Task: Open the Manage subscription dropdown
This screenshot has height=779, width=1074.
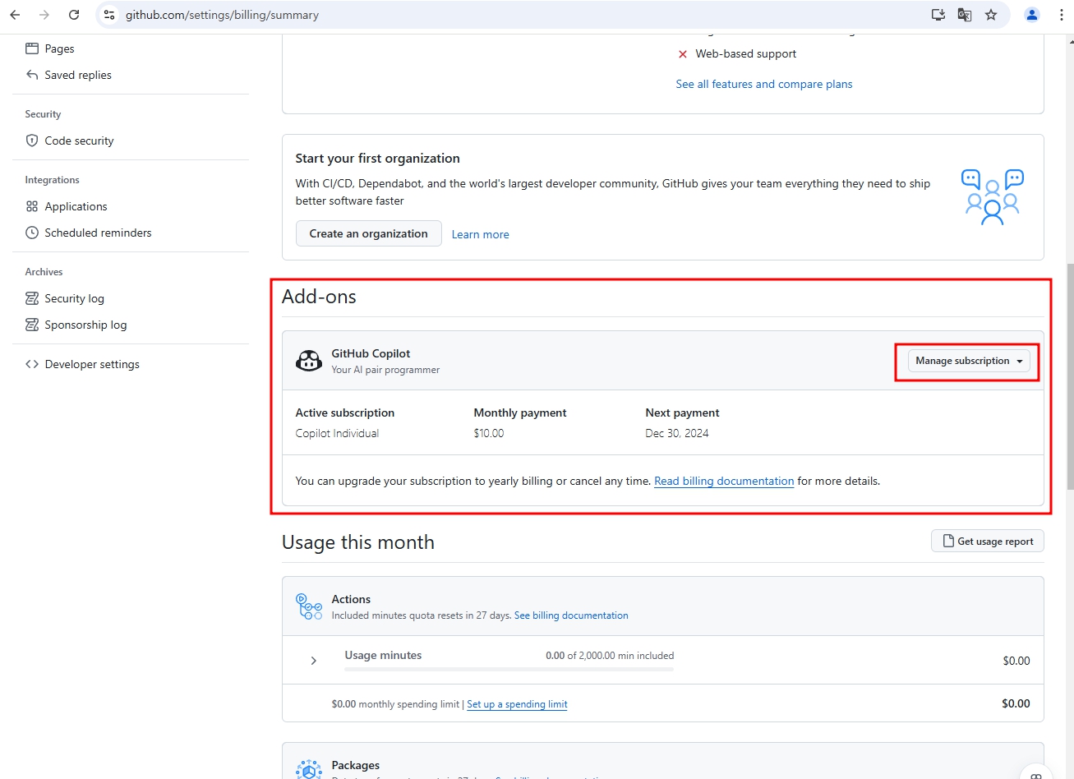Action: [969, 361]
